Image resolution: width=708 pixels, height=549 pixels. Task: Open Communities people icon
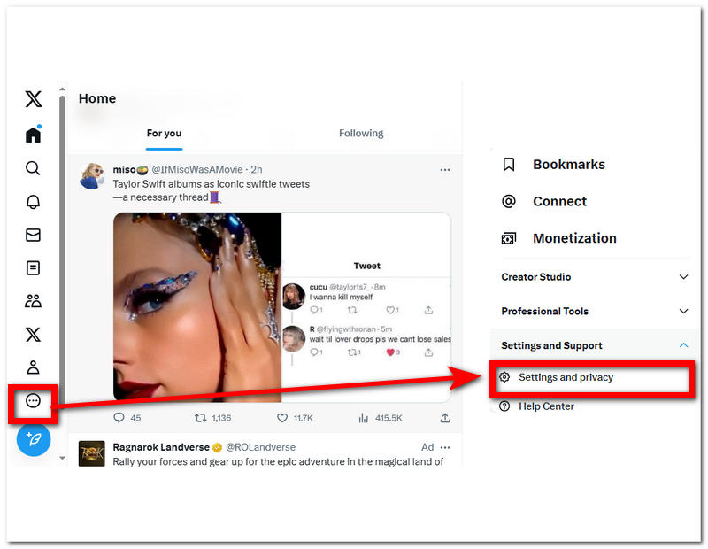coord(33,301)
